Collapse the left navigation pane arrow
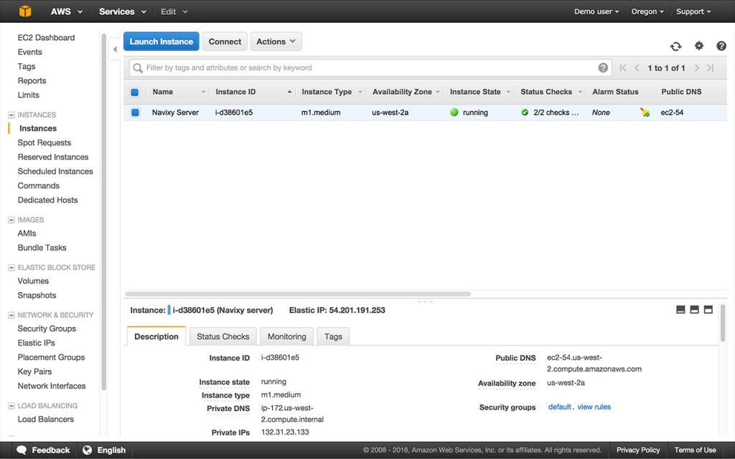 click(115, 49)
